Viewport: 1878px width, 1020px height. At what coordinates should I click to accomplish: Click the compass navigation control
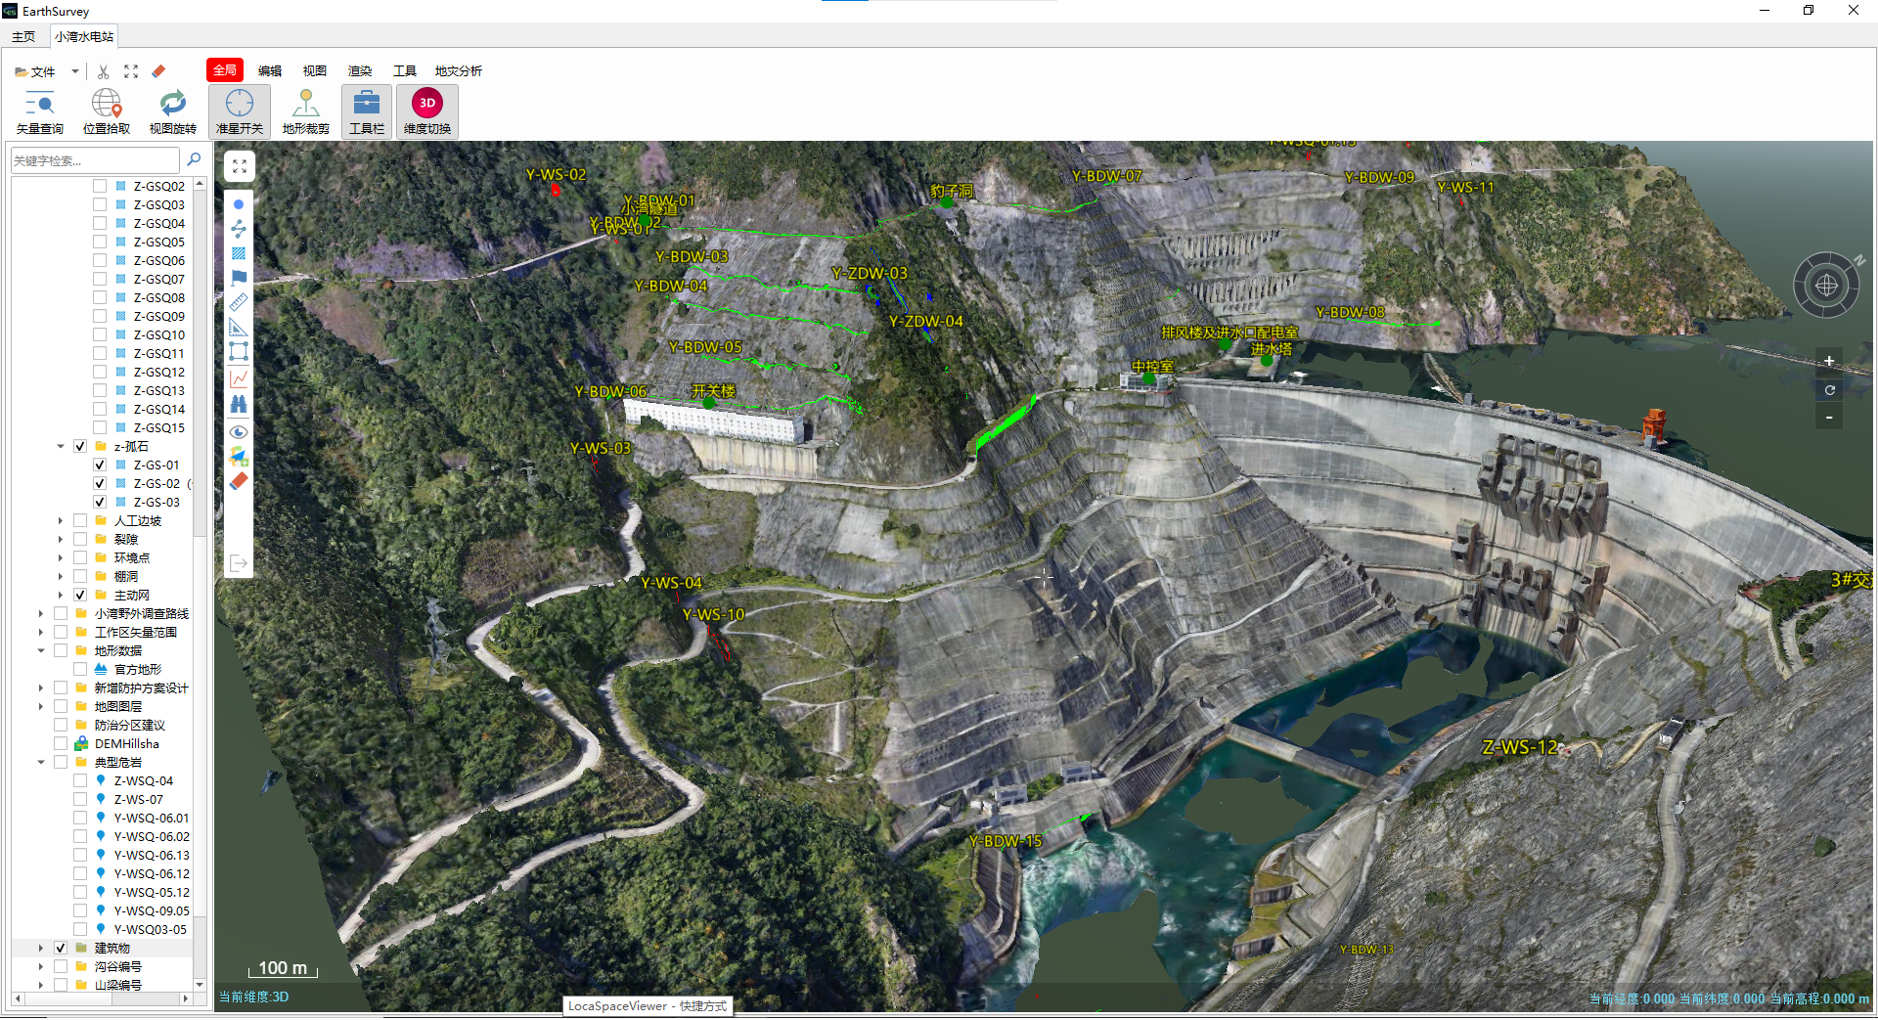tap(1826, 286)
